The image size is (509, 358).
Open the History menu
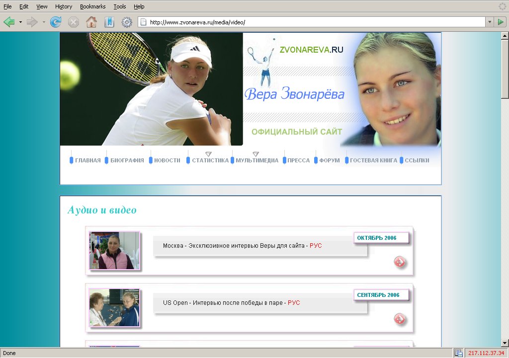point(64,6)
